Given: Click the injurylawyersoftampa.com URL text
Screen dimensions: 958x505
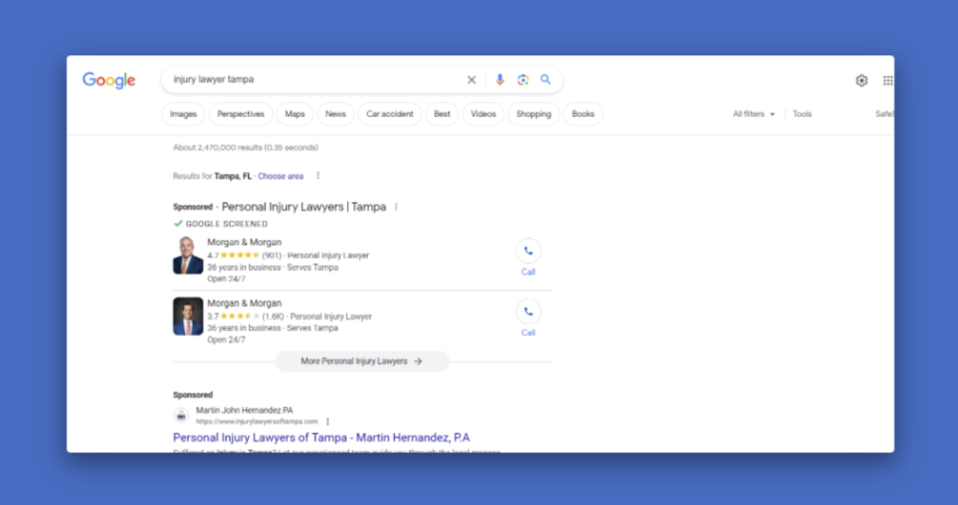Looking at the screenshot, I should (257, 422).
